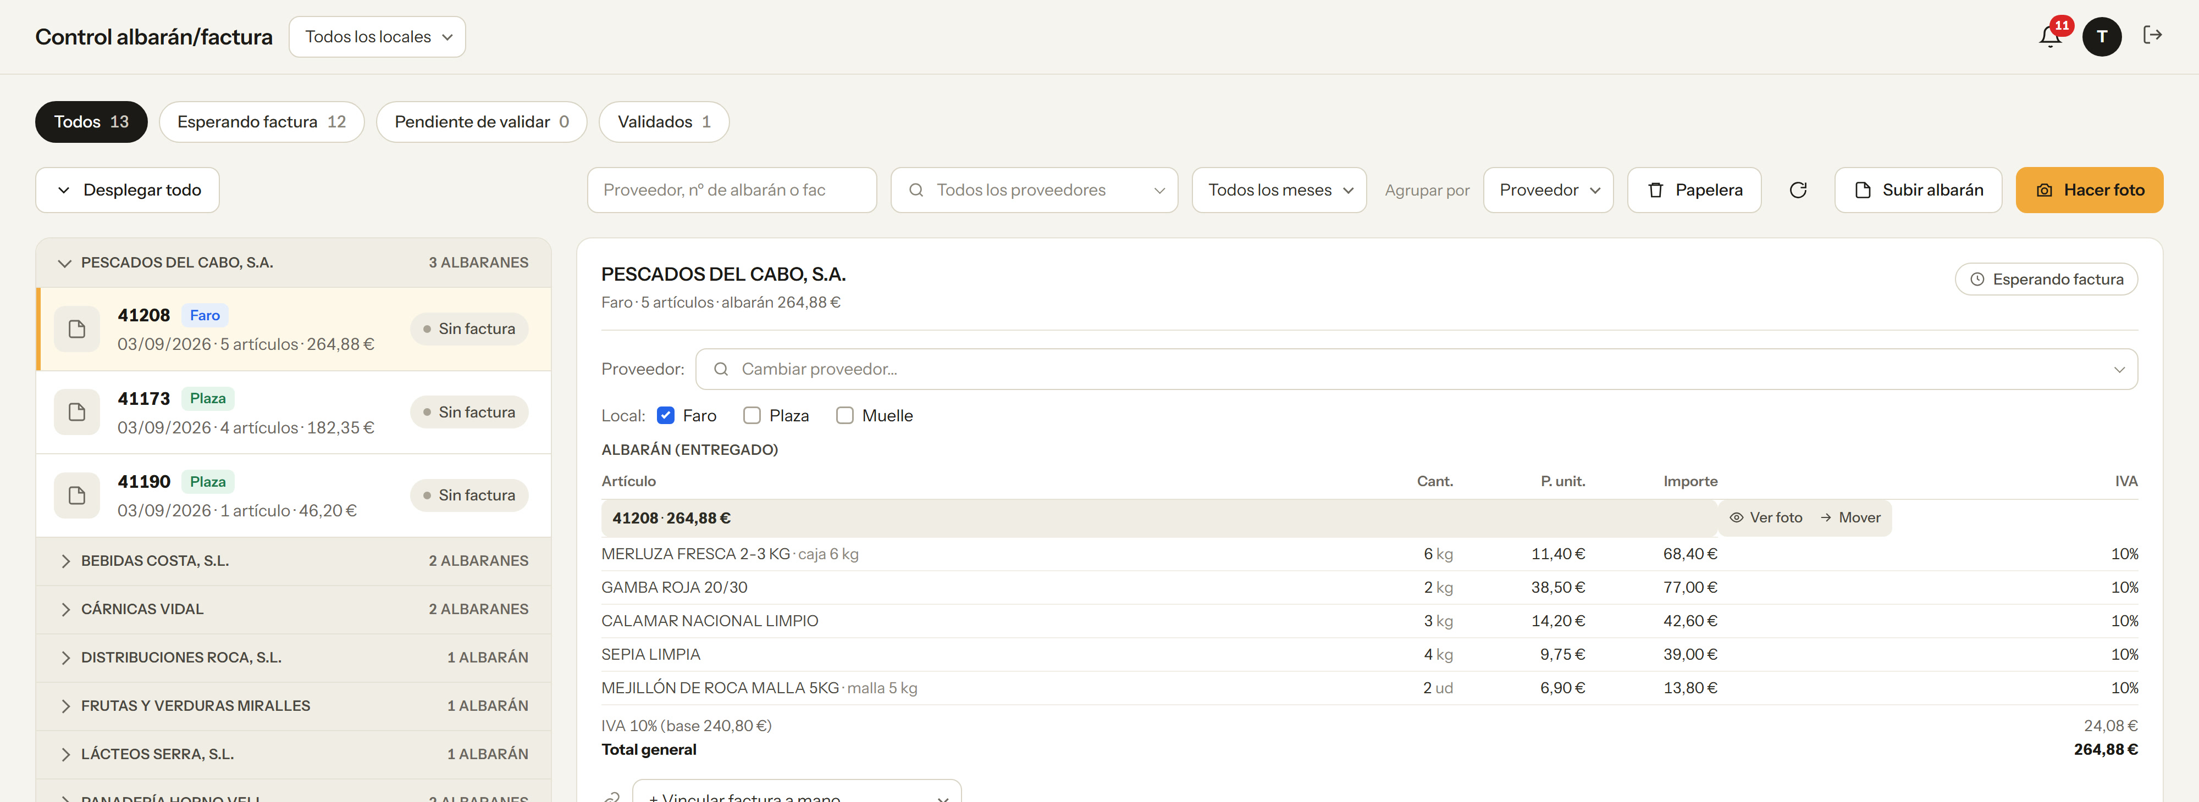Open the user avatar T menu
The height and width of the screenshot is (802, 2199).
click(x=2102, y=37)
